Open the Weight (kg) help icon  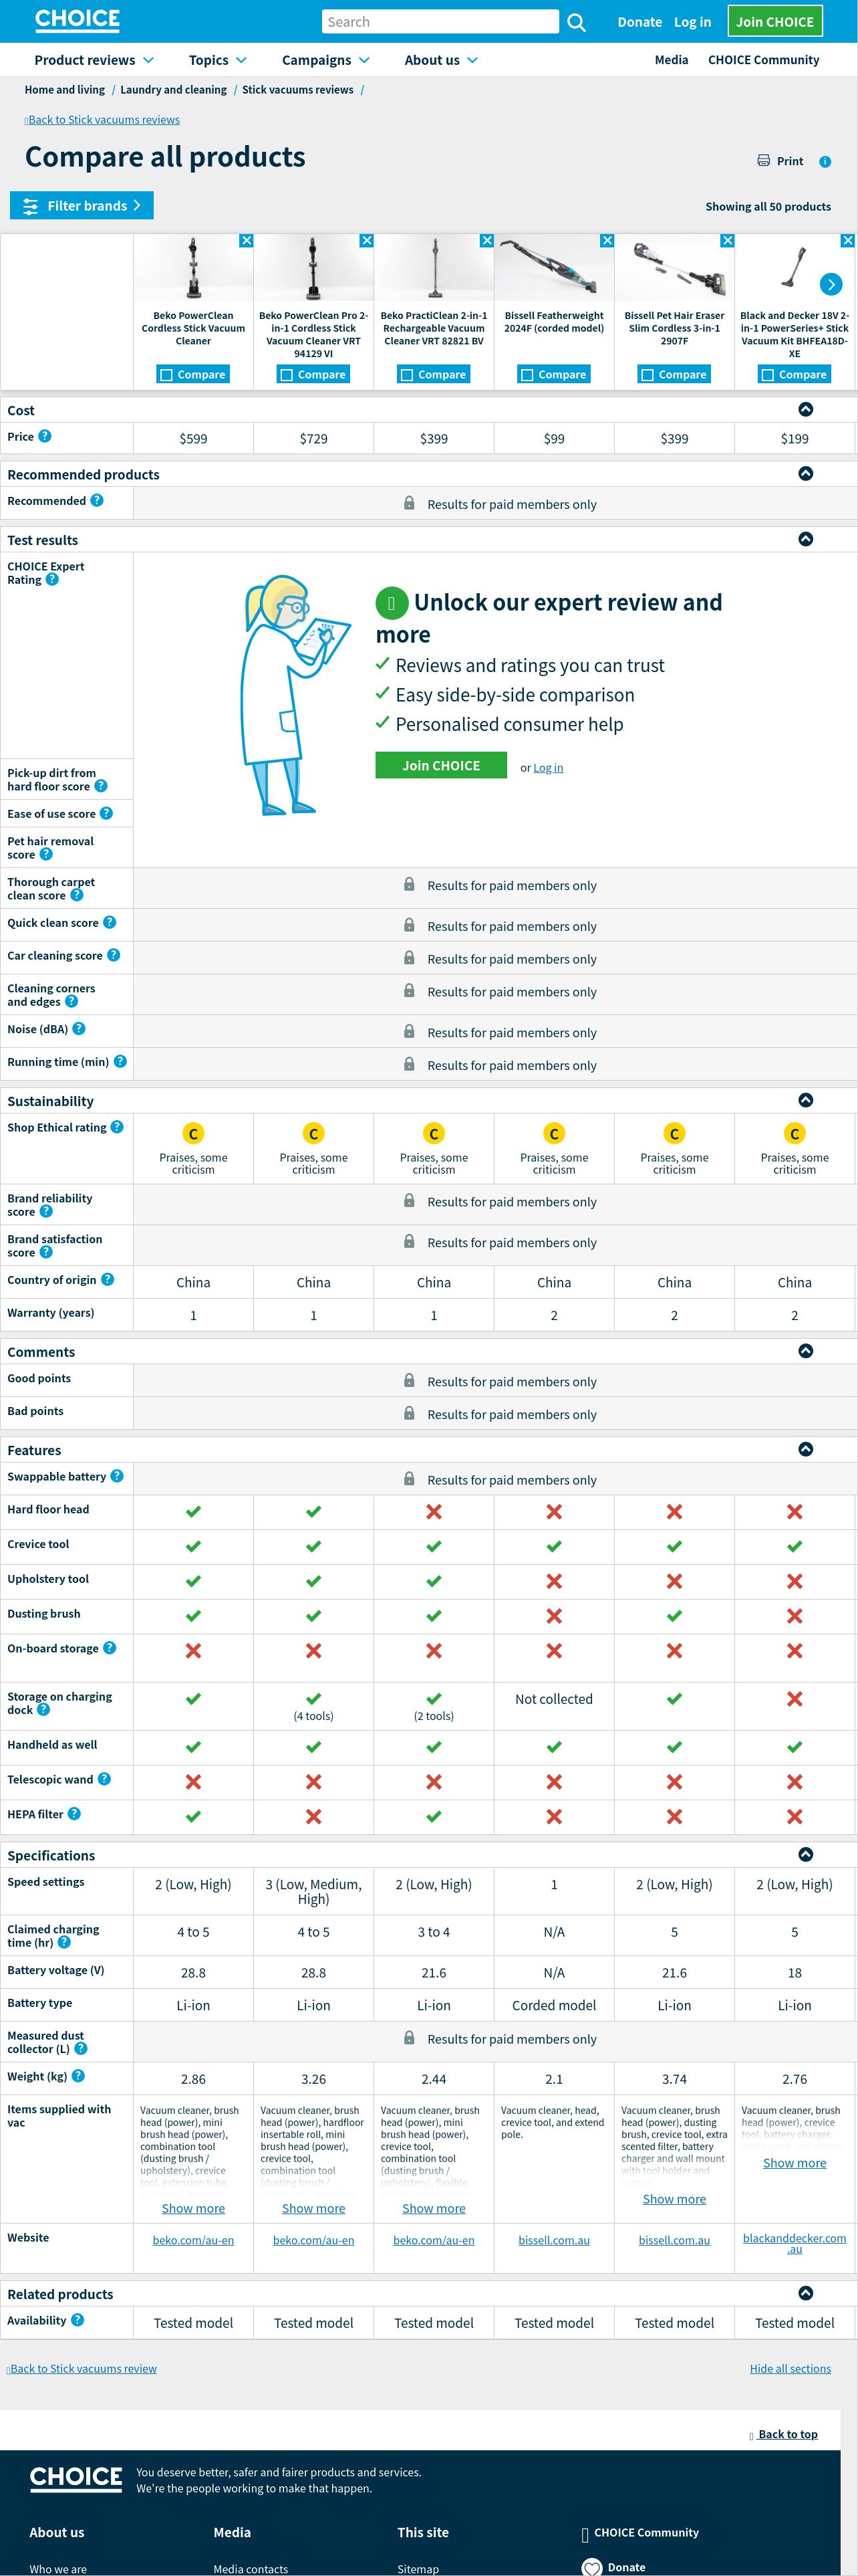(x=78, y=2076)
